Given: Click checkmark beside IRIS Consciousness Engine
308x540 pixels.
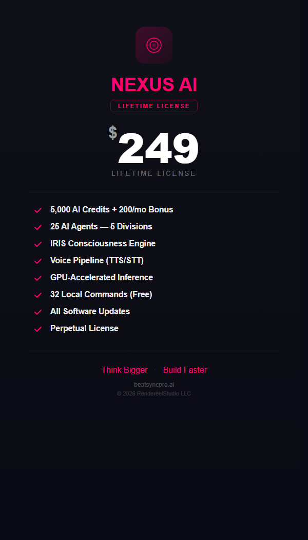Looking at the screenshot, I should [x=38, y=244].
